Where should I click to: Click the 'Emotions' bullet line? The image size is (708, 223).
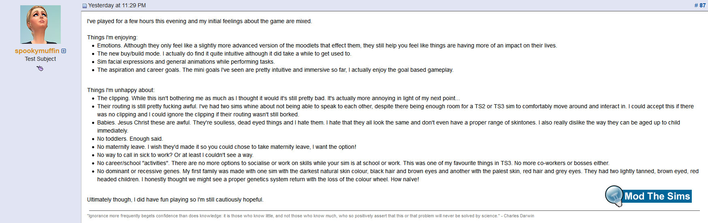[327, 45]
